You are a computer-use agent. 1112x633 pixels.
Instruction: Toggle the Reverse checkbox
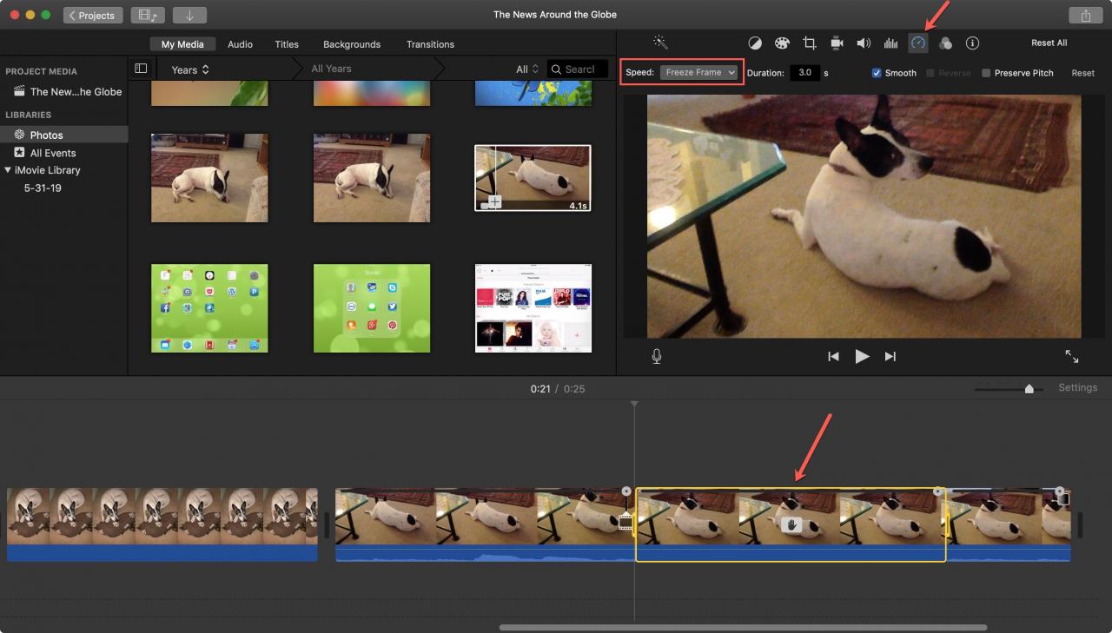point(930,73)
